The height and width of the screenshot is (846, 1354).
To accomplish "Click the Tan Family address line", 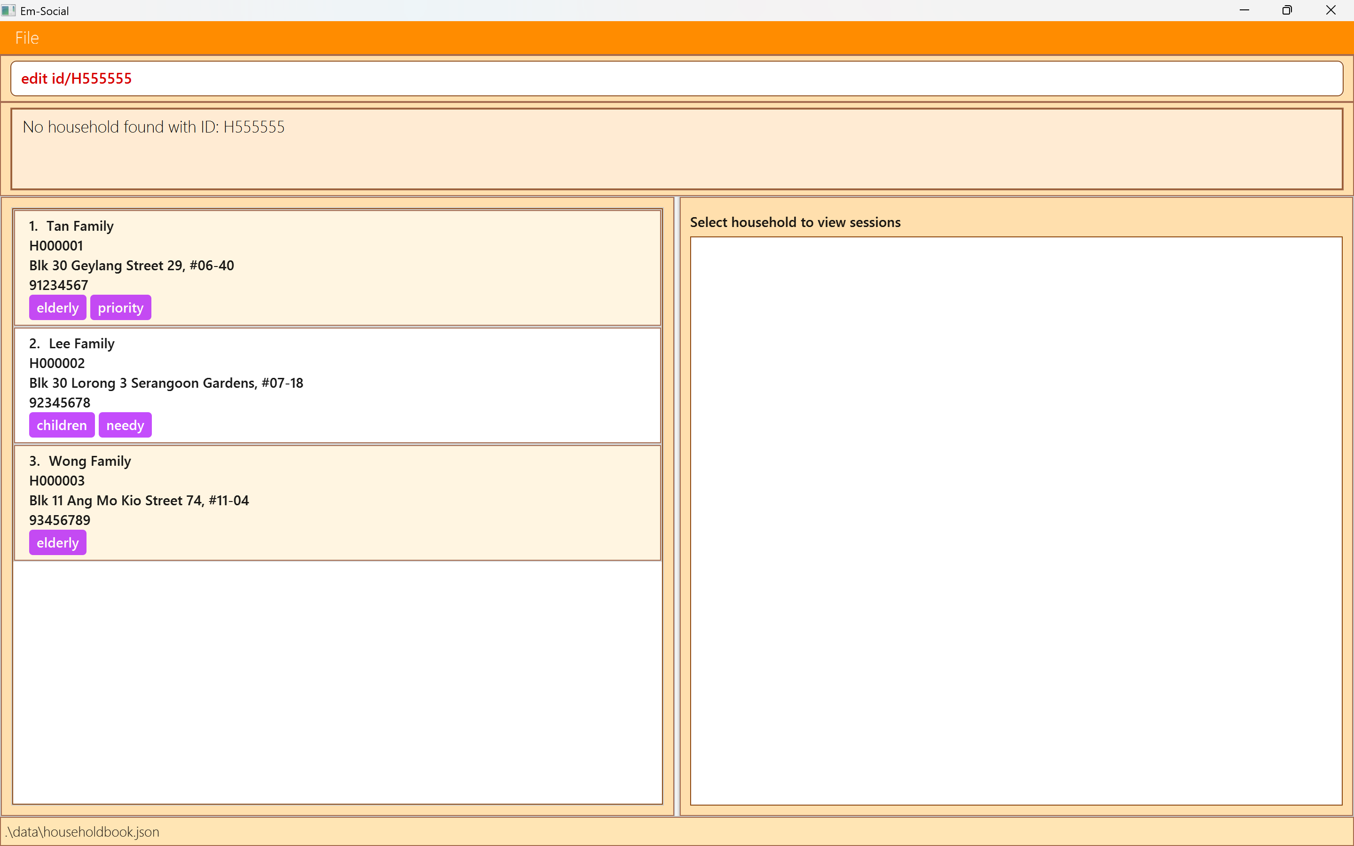I will (132, 265).
